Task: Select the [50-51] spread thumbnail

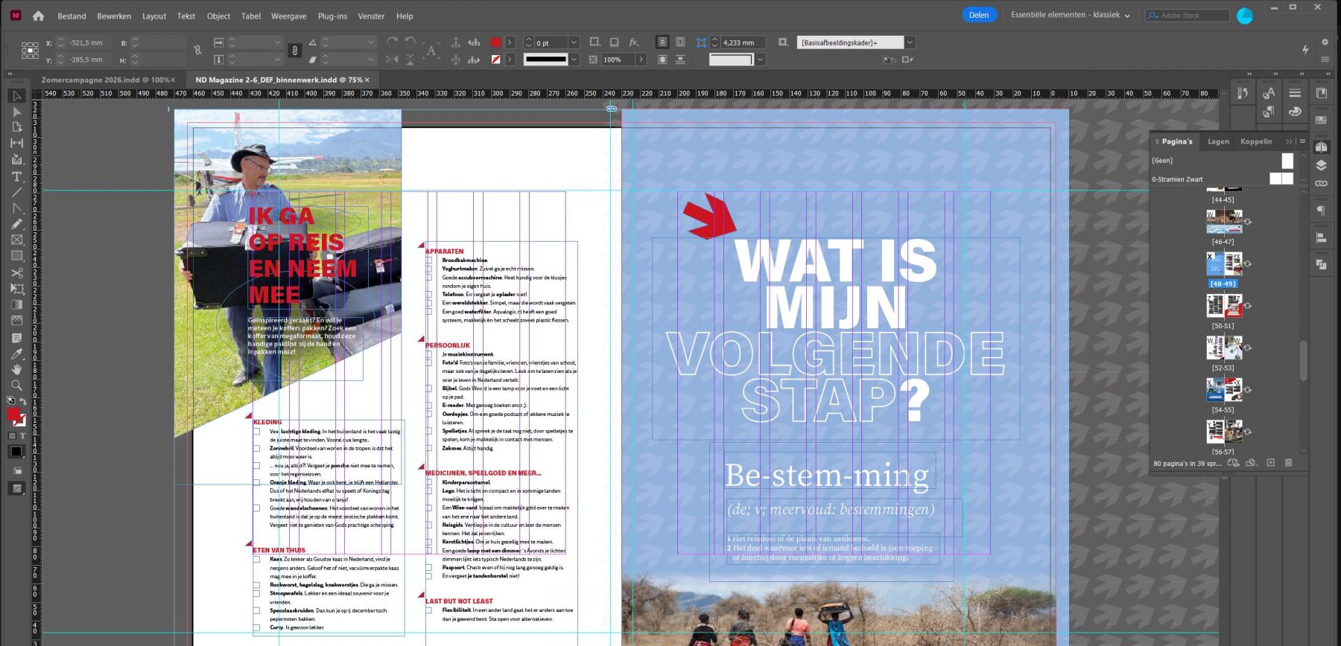Action: (x=1223, y=306)
